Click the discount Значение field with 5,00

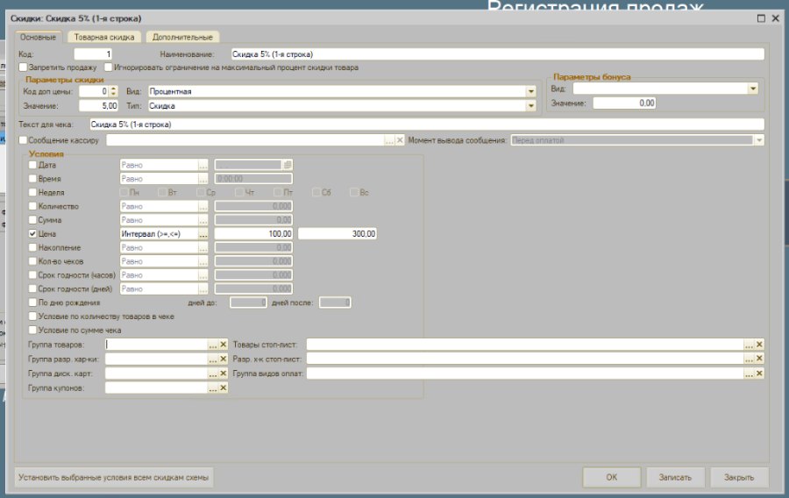point(98,106)
